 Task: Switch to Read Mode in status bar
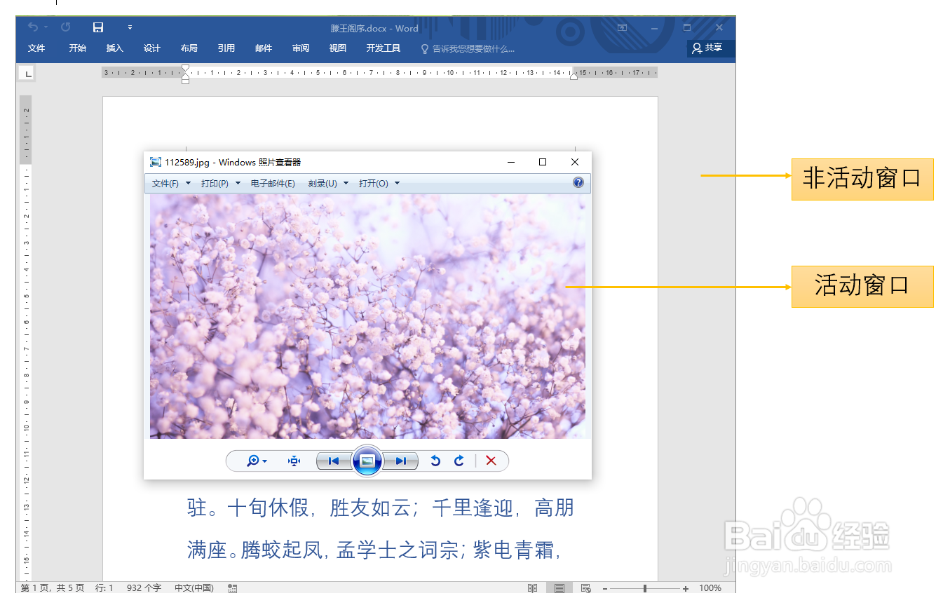tap(532, 587)
